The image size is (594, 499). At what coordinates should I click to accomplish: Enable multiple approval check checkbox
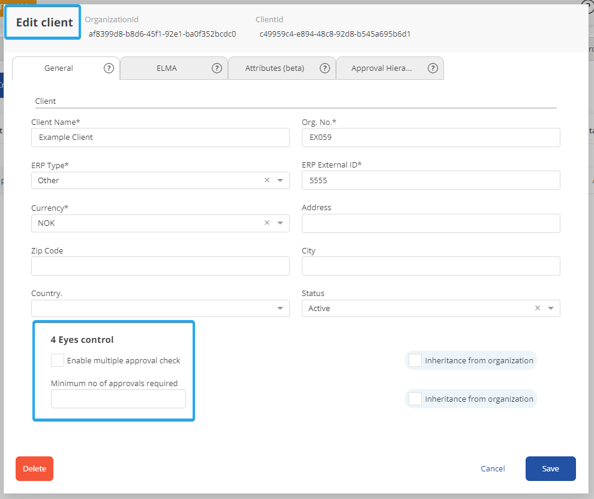click(x=58, y=360)
